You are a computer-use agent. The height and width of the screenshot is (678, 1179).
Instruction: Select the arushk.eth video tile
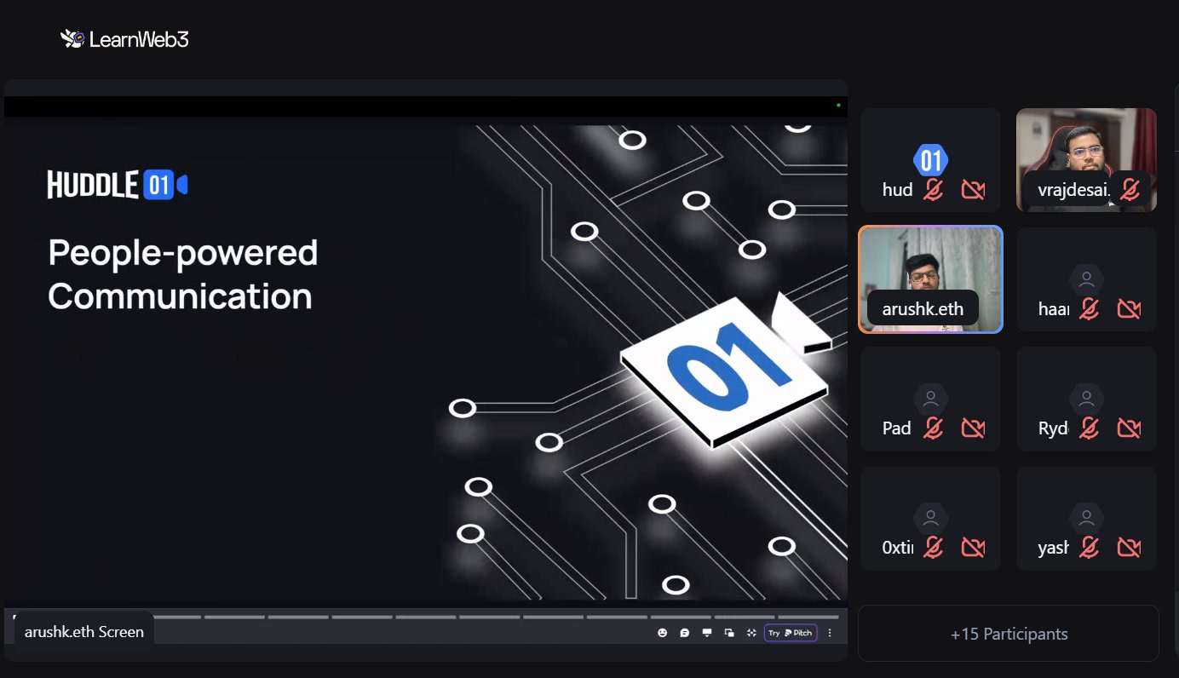pos(930,279)
